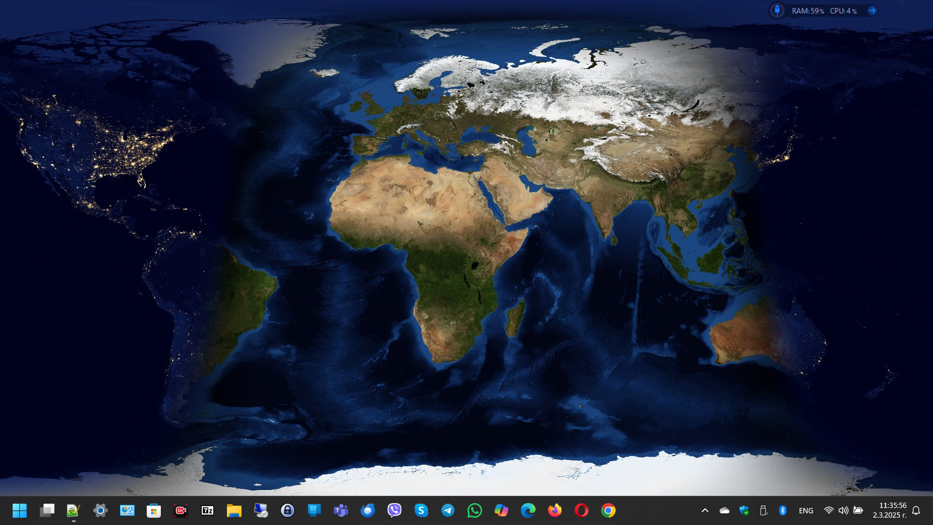Launch Control Panel from the taskbar
The height and width of the screenshot is (525, 933).
coord(127,510)
